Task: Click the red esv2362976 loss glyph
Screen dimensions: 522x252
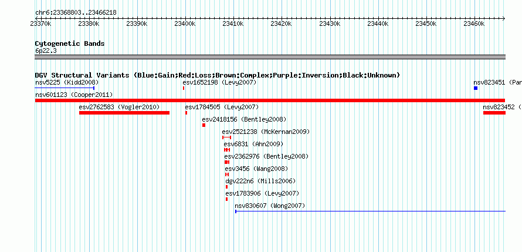Action: point(227,162)
